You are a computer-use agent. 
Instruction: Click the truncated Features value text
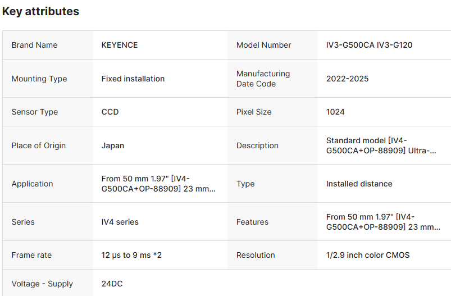pos(383,222)
